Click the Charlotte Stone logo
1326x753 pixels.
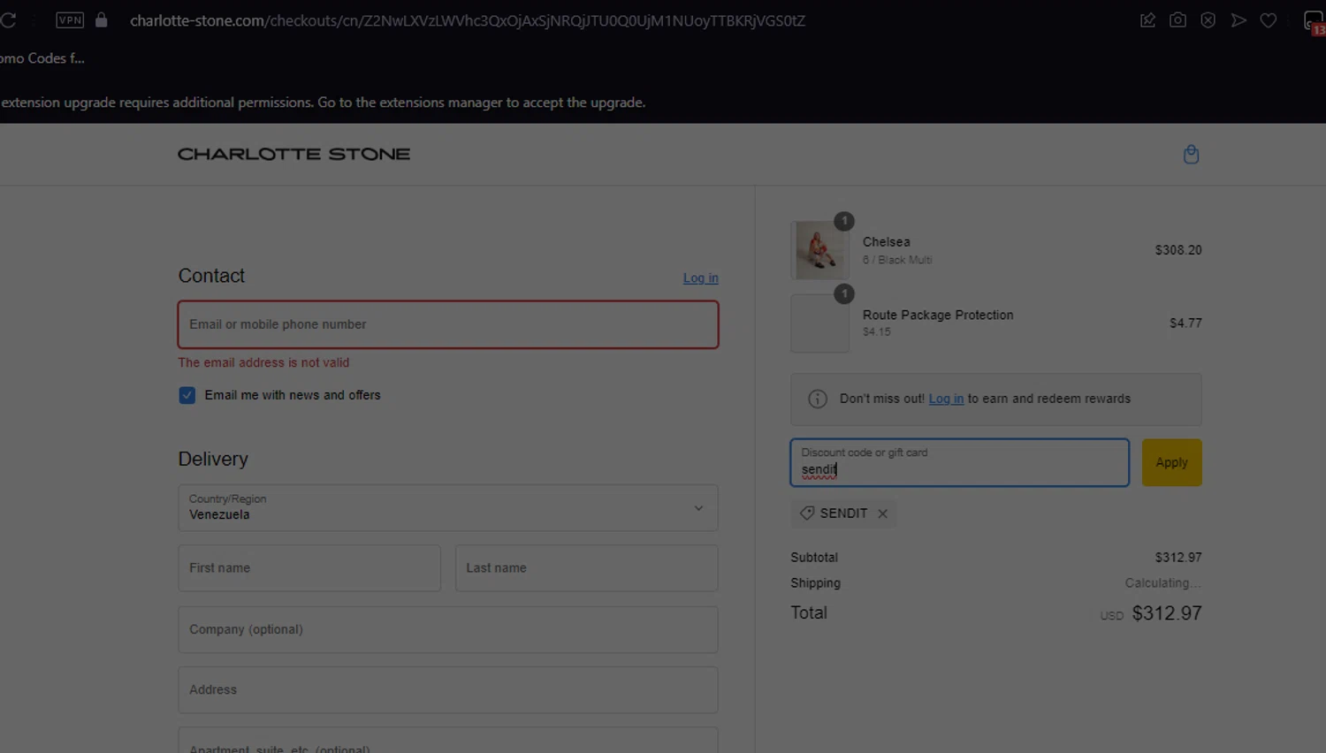[x=293, y=154]
